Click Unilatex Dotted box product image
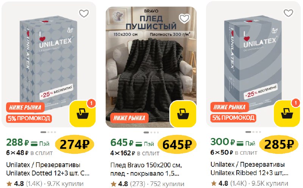Screen dimensions: 303x188 (x=49, y=63)
